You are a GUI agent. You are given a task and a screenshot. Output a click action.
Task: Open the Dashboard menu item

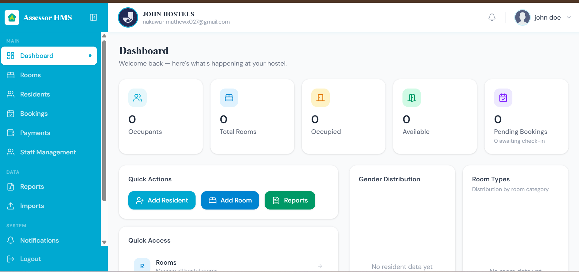click(x=49, y=56)
